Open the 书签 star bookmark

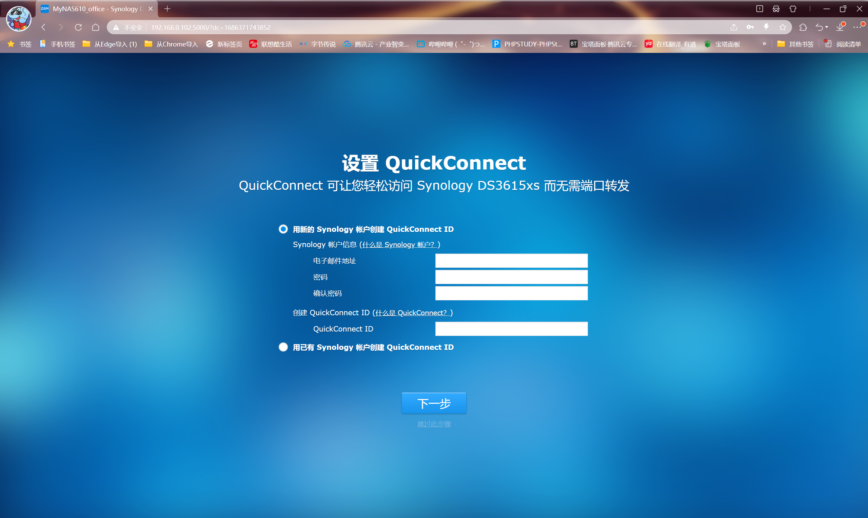[x=19, y=44]
